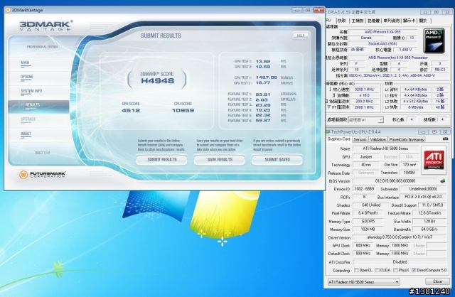The width and height of the screenshot is (455, 297).
Task: Switch to graphics tab in CPU-Z
Action: coord(409,21)
